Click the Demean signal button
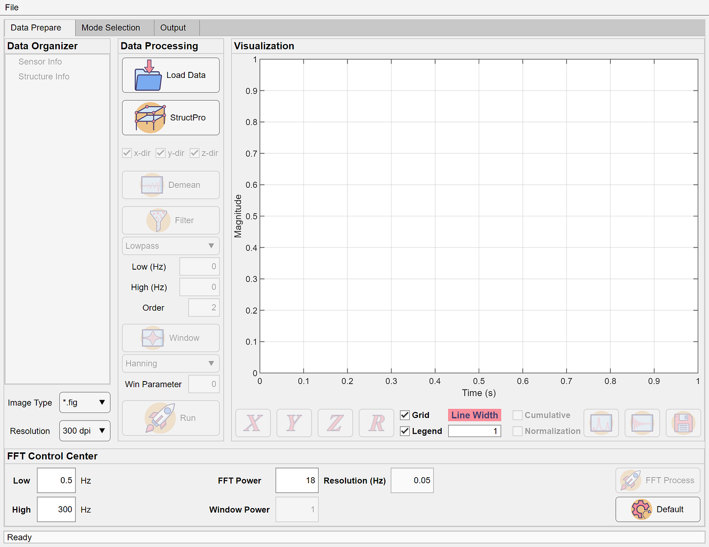Viewport: 709px width, 547px height. click(x=171, y=185)
